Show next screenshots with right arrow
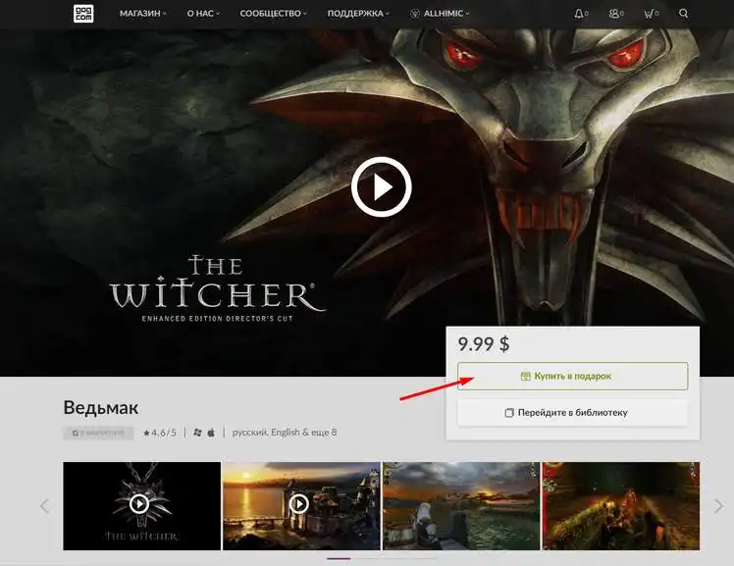 click(x=718, y=506)
